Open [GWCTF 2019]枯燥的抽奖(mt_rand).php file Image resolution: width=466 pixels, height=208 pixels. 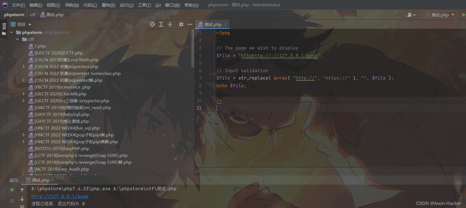pyautogui.click(x=70, y=107)
